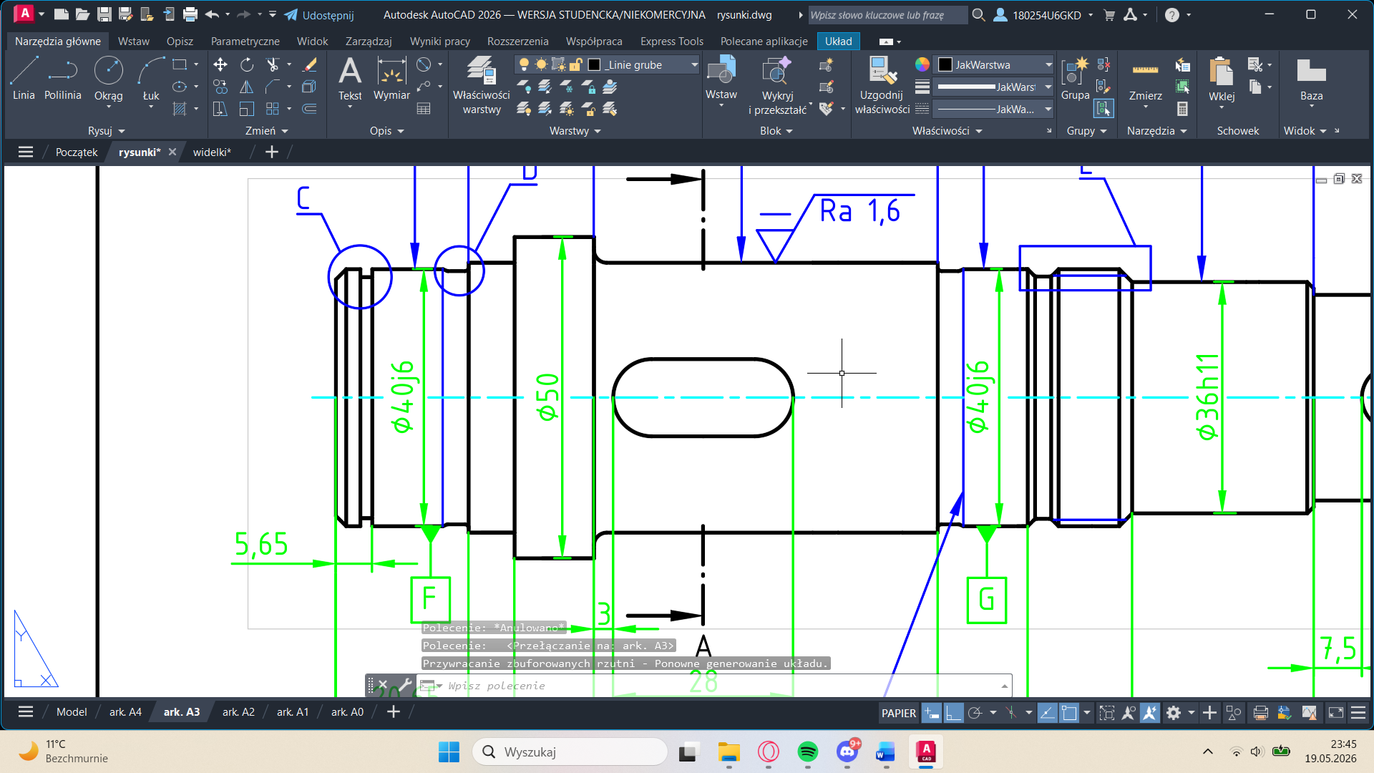Open the ark. A4 layout tab
The width and height of the screenshot is (1374, 773).
[125, 712]
